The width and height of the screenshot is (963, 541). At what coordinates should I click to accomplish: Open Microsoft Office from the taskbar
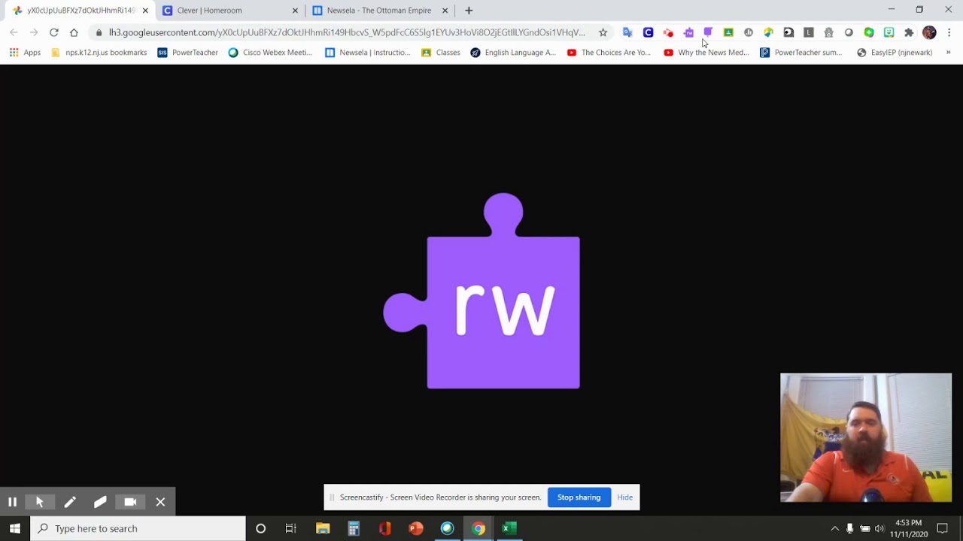click(385, 528)
